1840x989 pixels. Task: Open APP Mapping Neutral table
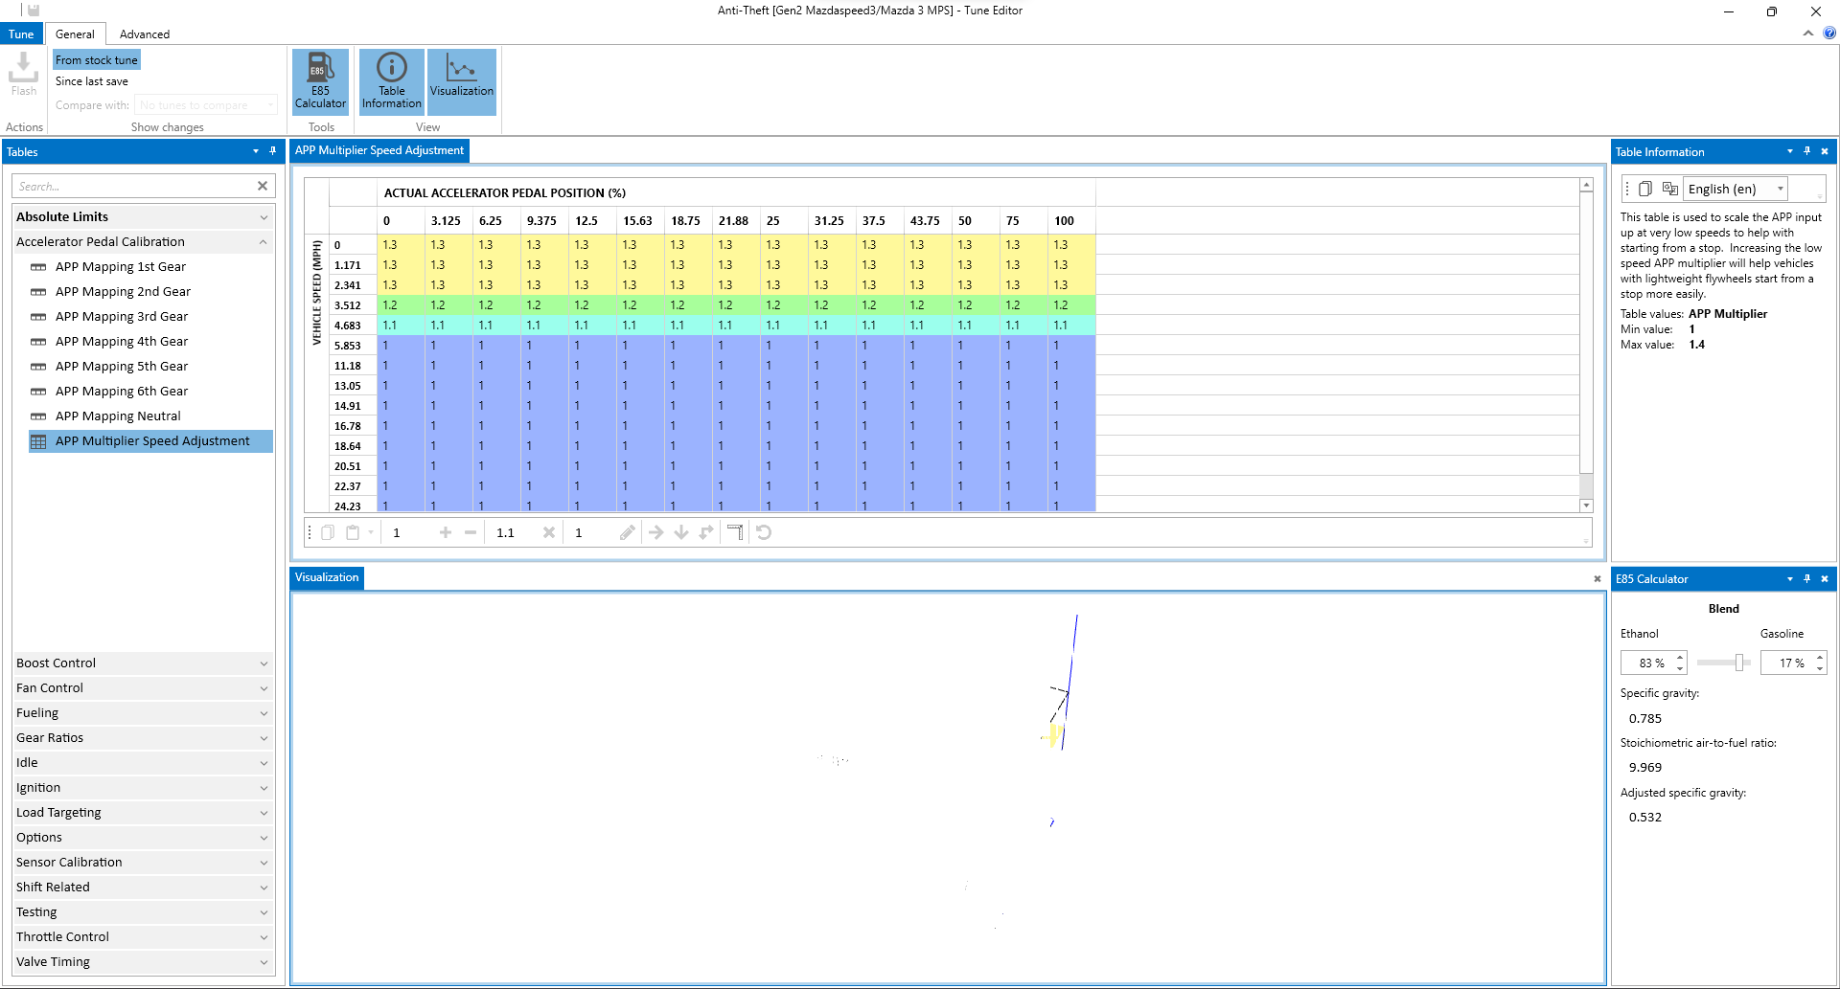[x=118, y=416]
